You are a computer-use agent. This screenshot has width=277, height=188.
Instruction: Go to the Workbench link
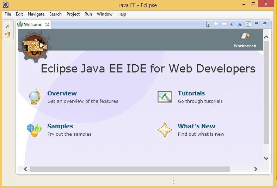tap(245, 46)
